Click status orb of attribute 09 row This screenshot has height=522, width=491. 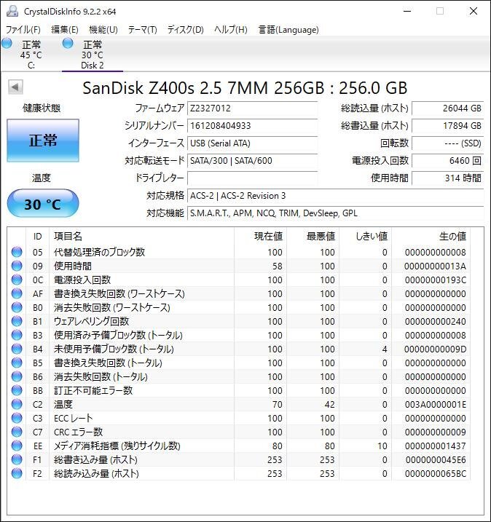pos(17,266)
